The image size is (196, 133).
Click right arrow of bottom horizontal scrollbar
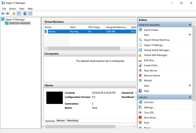[x=134, y=126]
